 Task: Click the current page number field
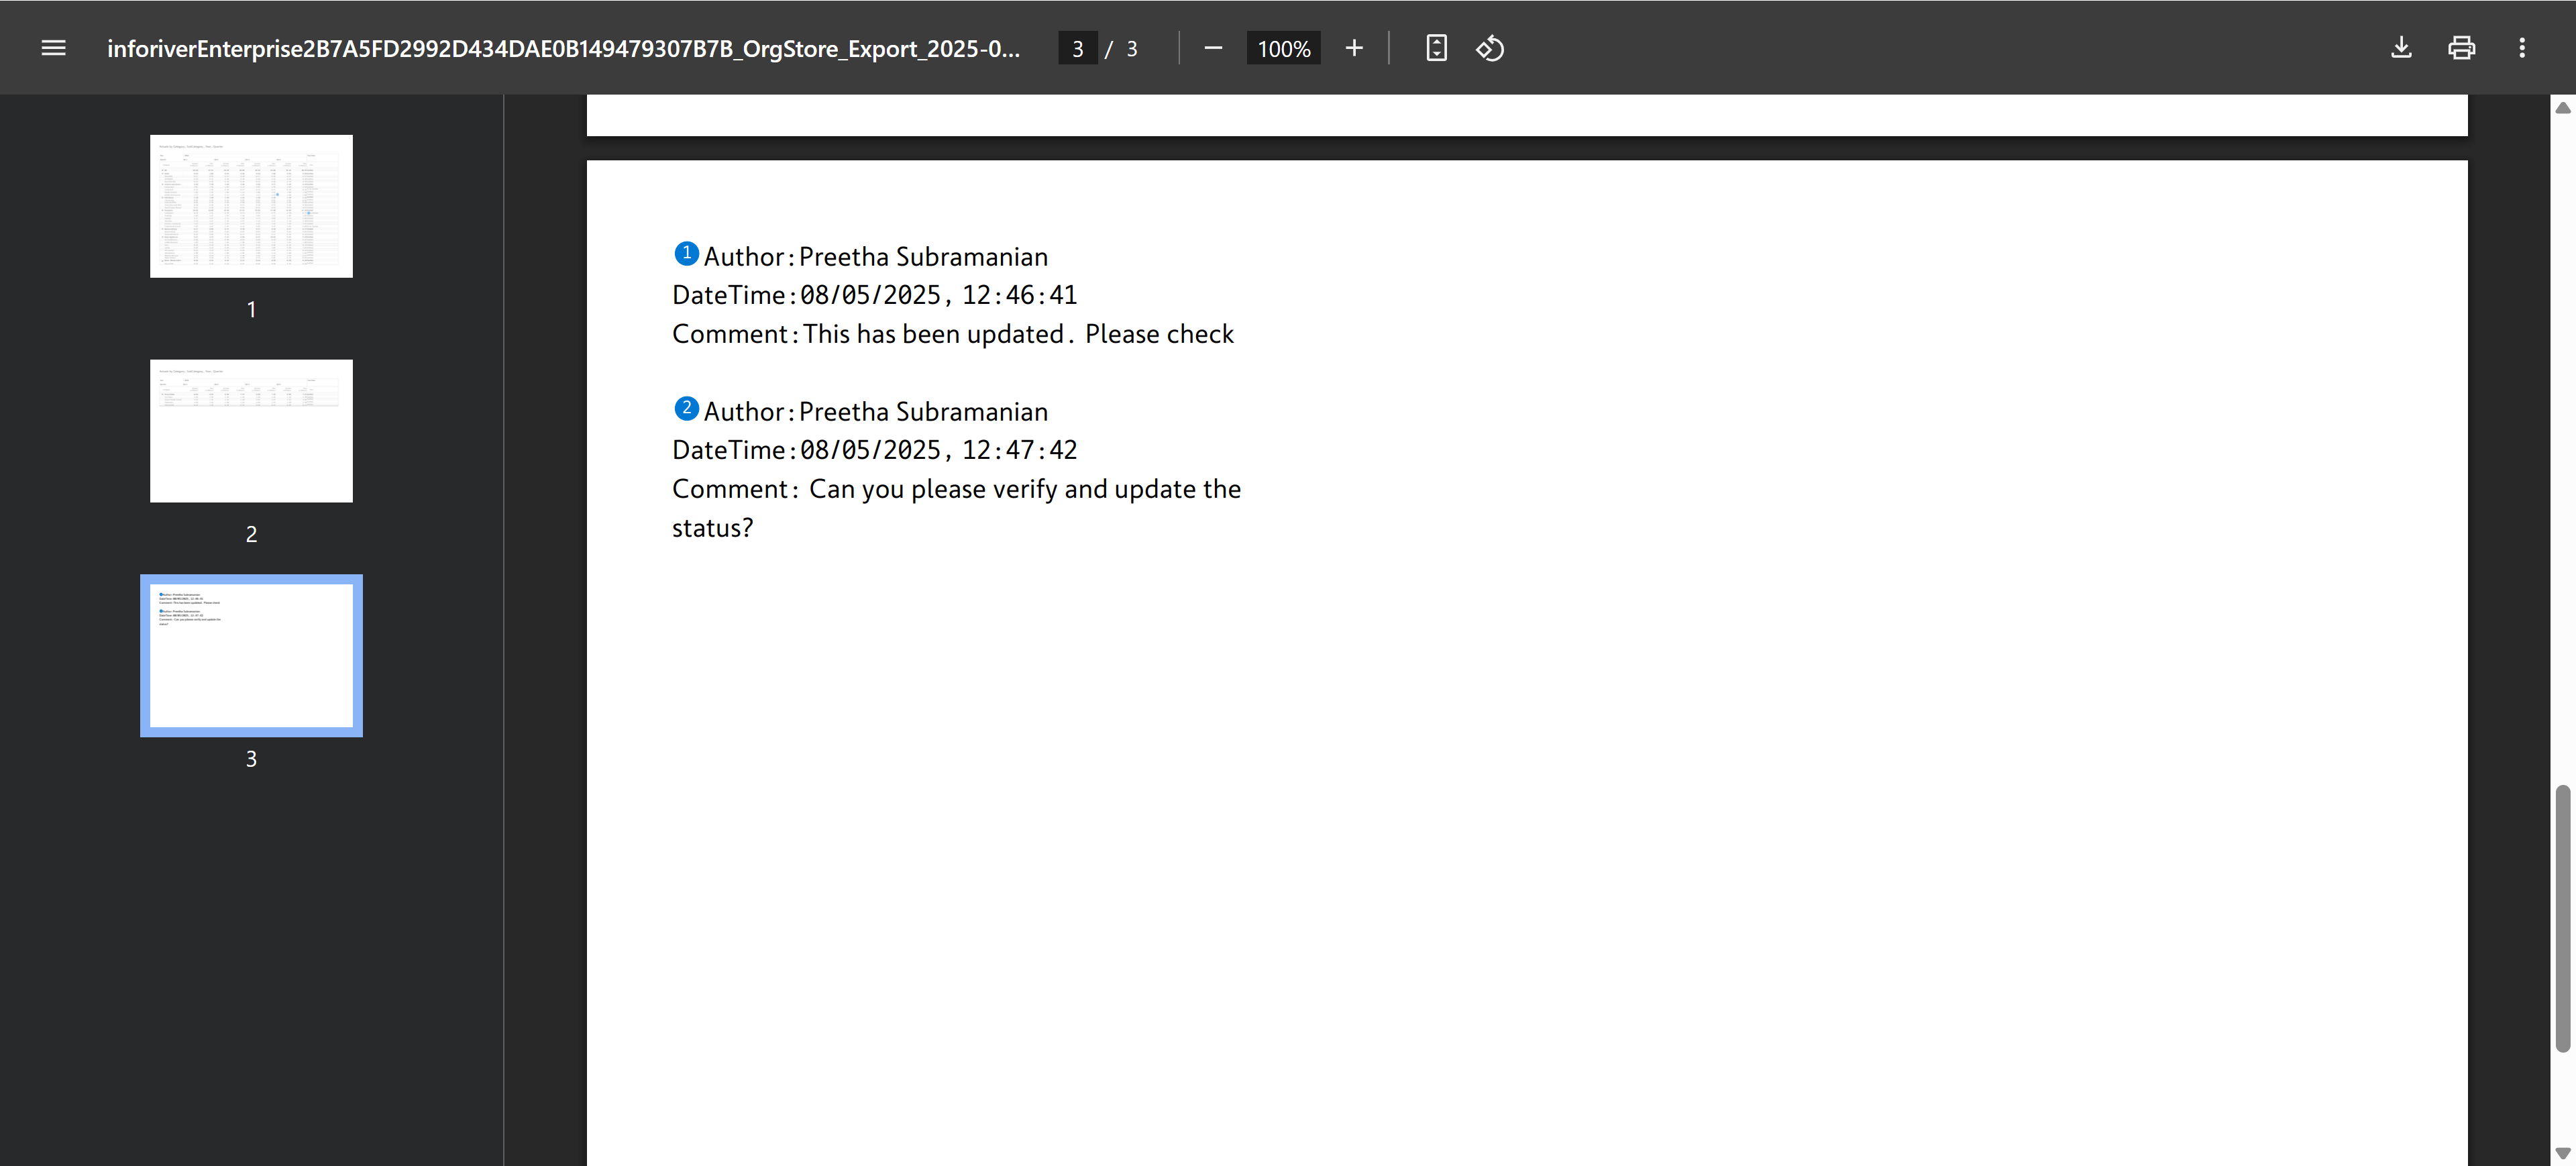click(1078, 48)
